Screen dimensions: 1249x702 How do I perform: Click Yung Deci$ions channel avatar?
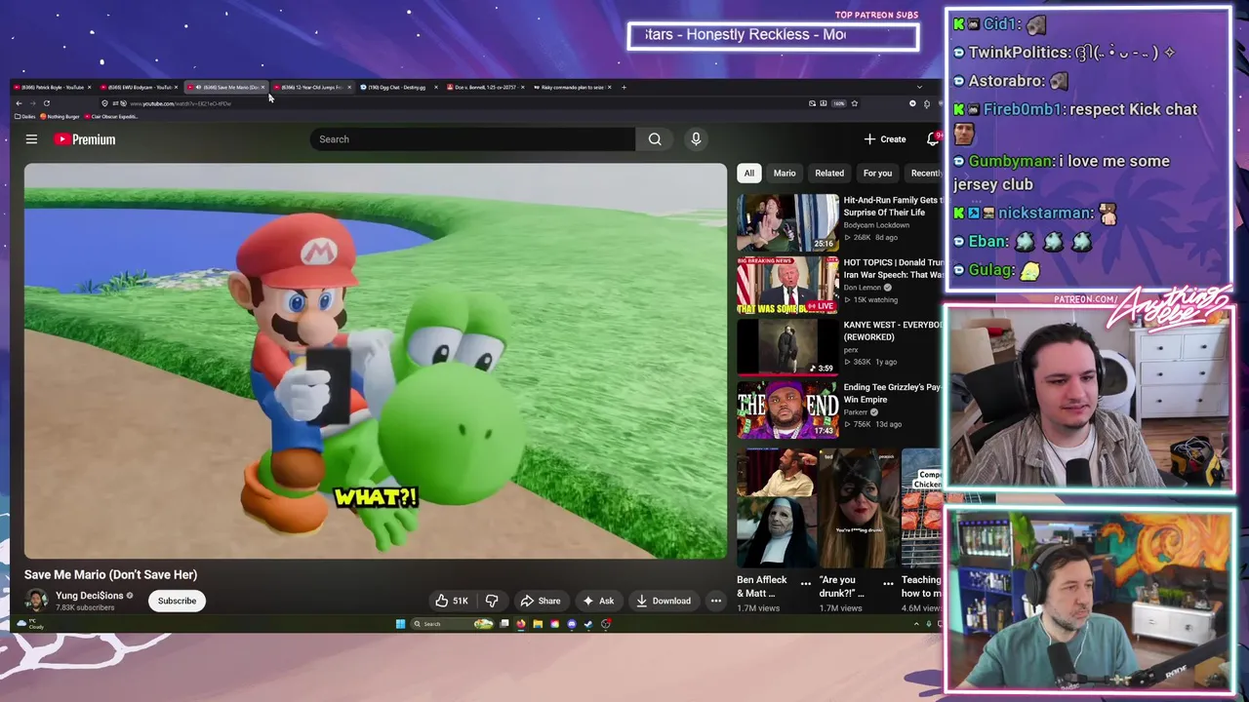tap(36, 601)
